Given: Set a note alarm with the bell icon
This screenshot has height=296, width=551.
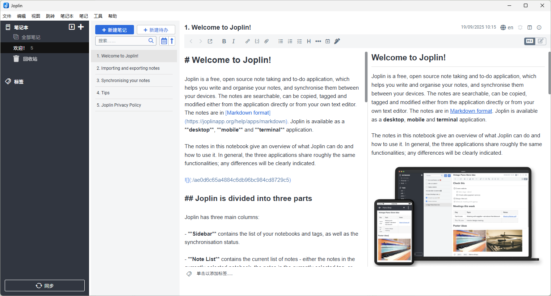Looking at the screenshot, I should click(x=520, y=27).
